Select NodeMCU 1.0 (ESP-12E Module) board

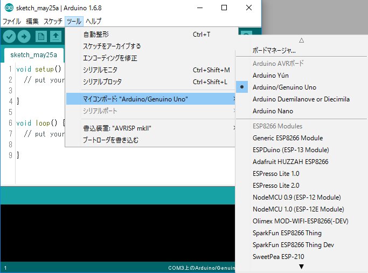pyautogui.click(x=302, y=209)
